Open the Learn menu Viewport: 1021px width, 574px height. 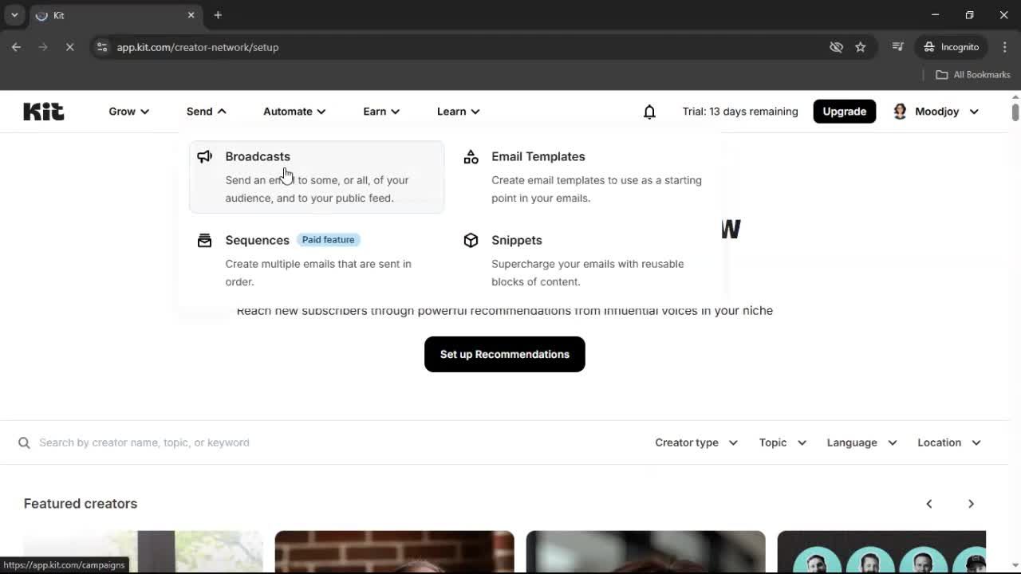pos(457,112)
